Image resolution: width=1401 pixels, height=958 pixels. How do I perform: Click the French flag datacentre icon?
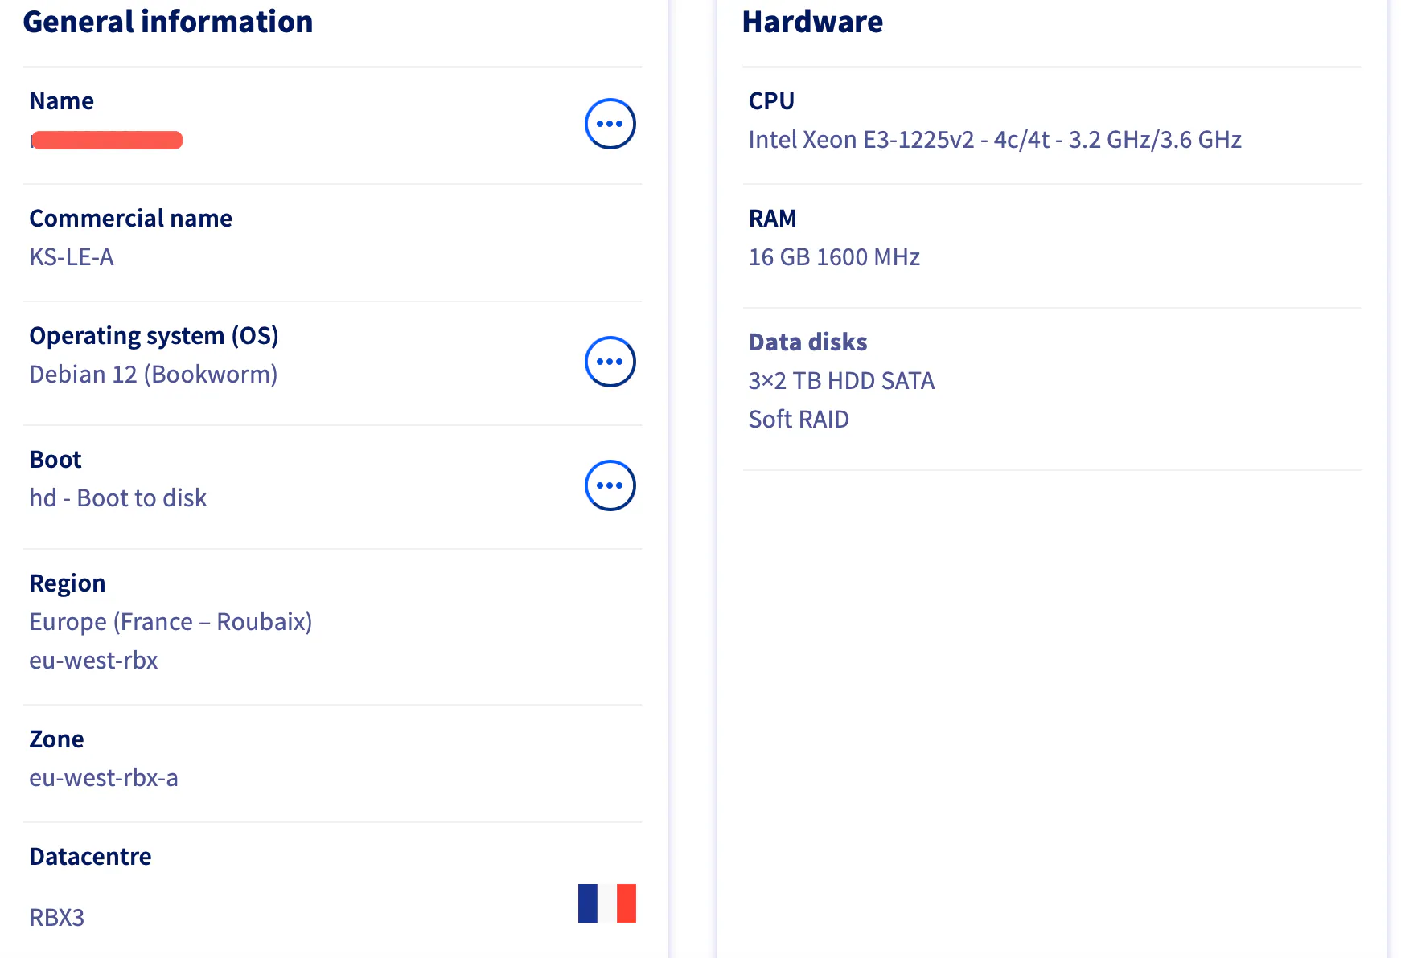pyautogui.click(x=606, y=903)
